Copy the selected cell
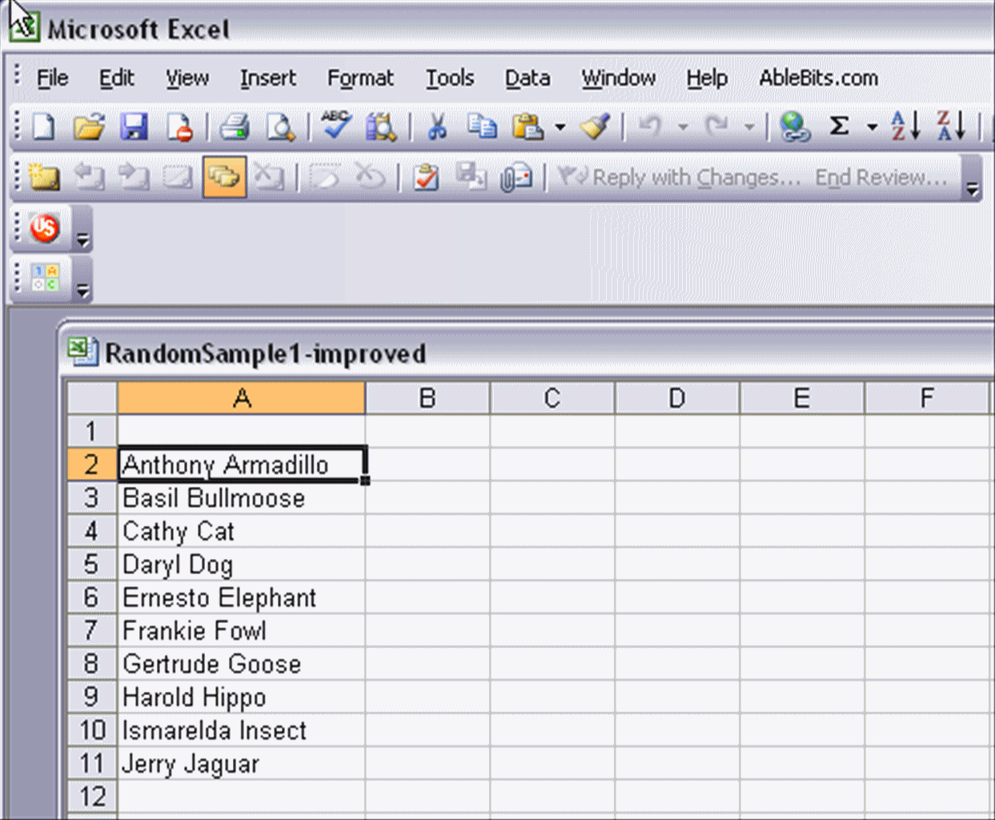This screenshot has height=820, width=995. pyautogui.click(x=482, y=126)
